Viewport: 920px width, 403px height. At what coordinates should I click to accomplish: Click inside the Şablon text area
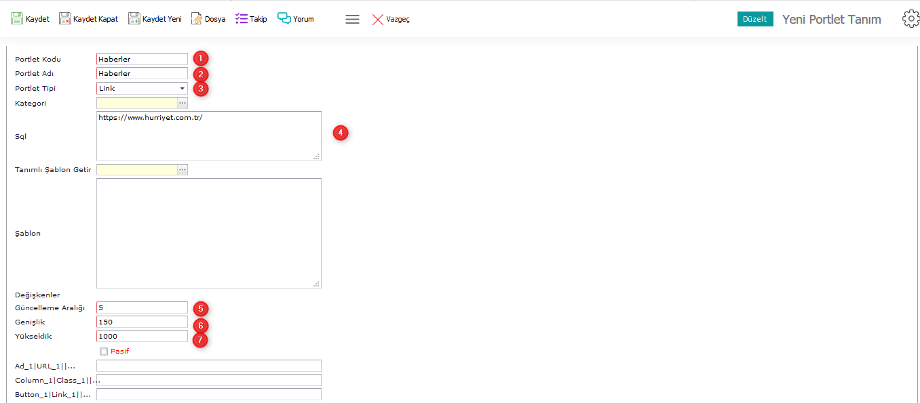pyautogui.click(x=208, y=233)
